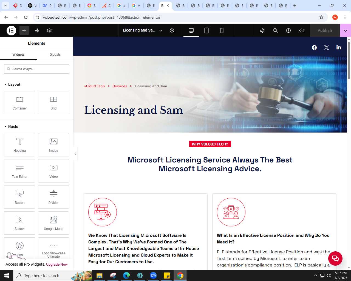Click the LinkedIn icon in header
Screen dimensions: 351x281
tap(339, 47)
